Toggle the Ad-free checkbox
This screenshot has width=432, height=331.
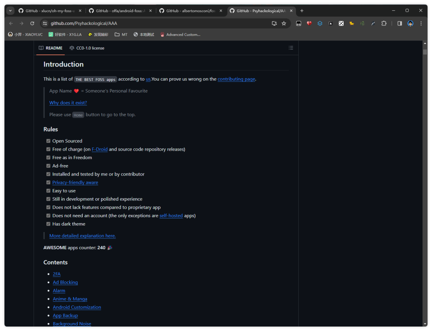coord(48,166)
